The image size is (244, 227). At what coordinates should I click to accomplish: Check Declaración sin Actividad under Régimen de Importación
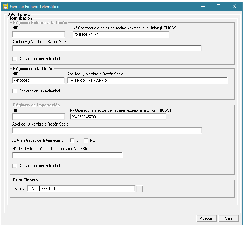point(14,166)
